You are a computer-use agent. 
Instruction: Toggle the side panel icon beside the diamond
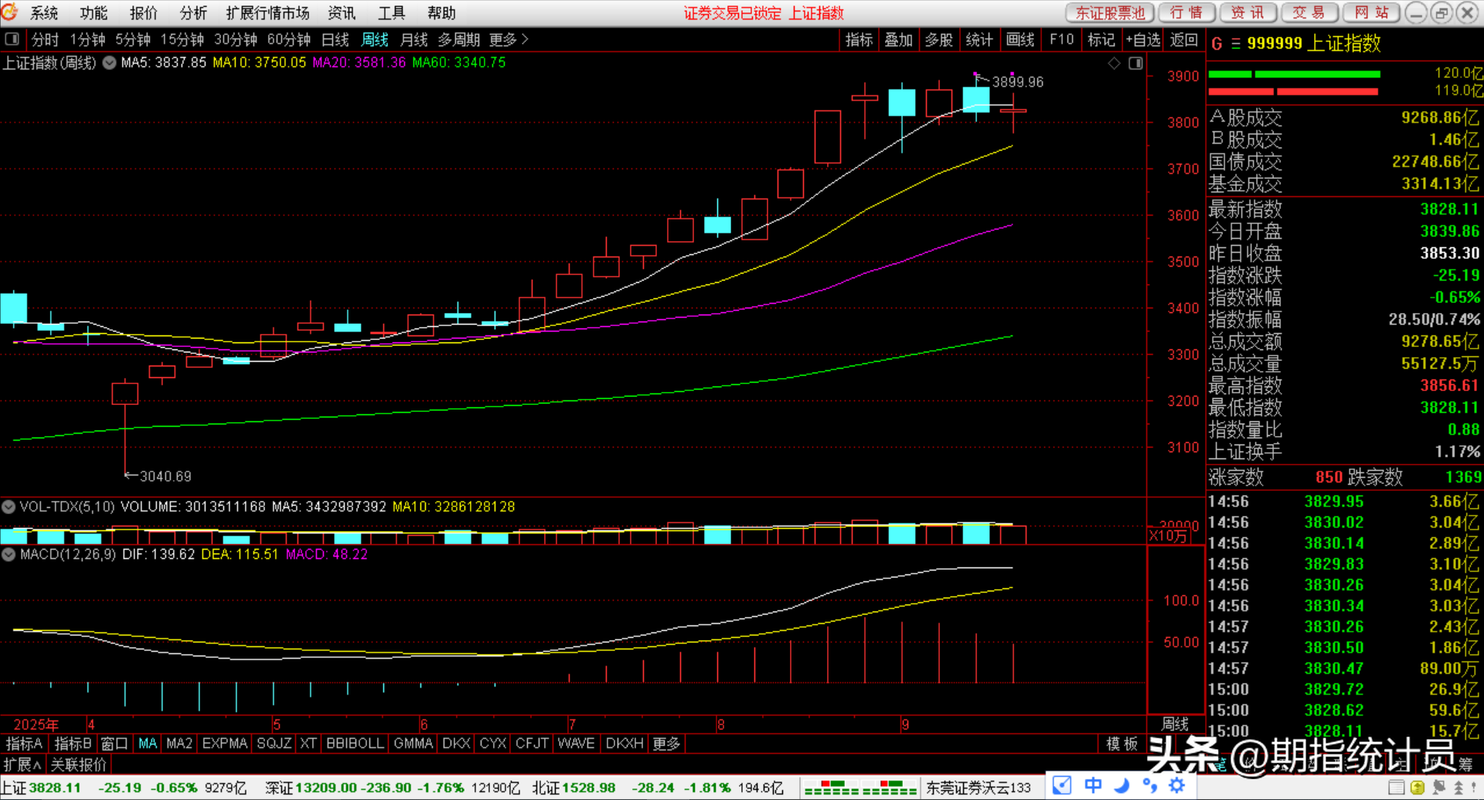click(1135, 63)
